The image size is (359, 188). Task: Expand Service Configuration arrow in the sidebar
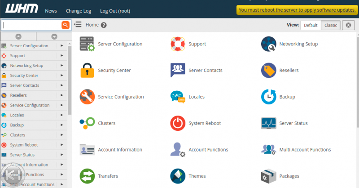point(62,105)
